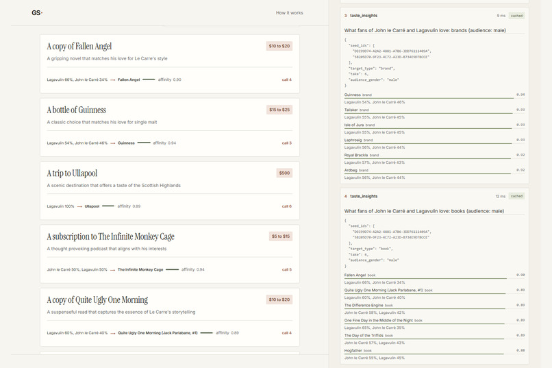Viewport: 552px width, 368px height.
Task: Click the cached badge on call 4 panel
Action: click(516, 196)
